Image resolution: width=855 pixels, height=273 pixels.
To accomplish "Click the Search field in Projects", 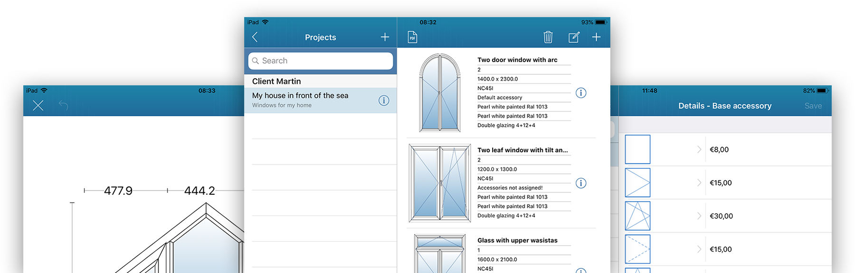I will coord(321,61).
